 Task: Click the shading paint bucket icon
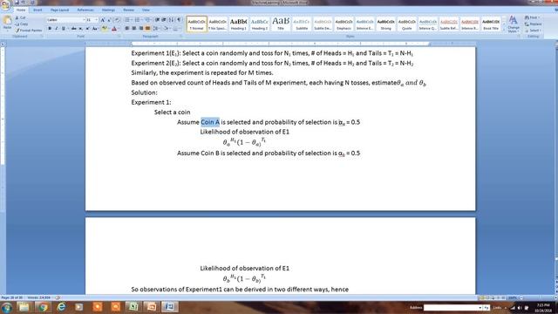[167, 29]
